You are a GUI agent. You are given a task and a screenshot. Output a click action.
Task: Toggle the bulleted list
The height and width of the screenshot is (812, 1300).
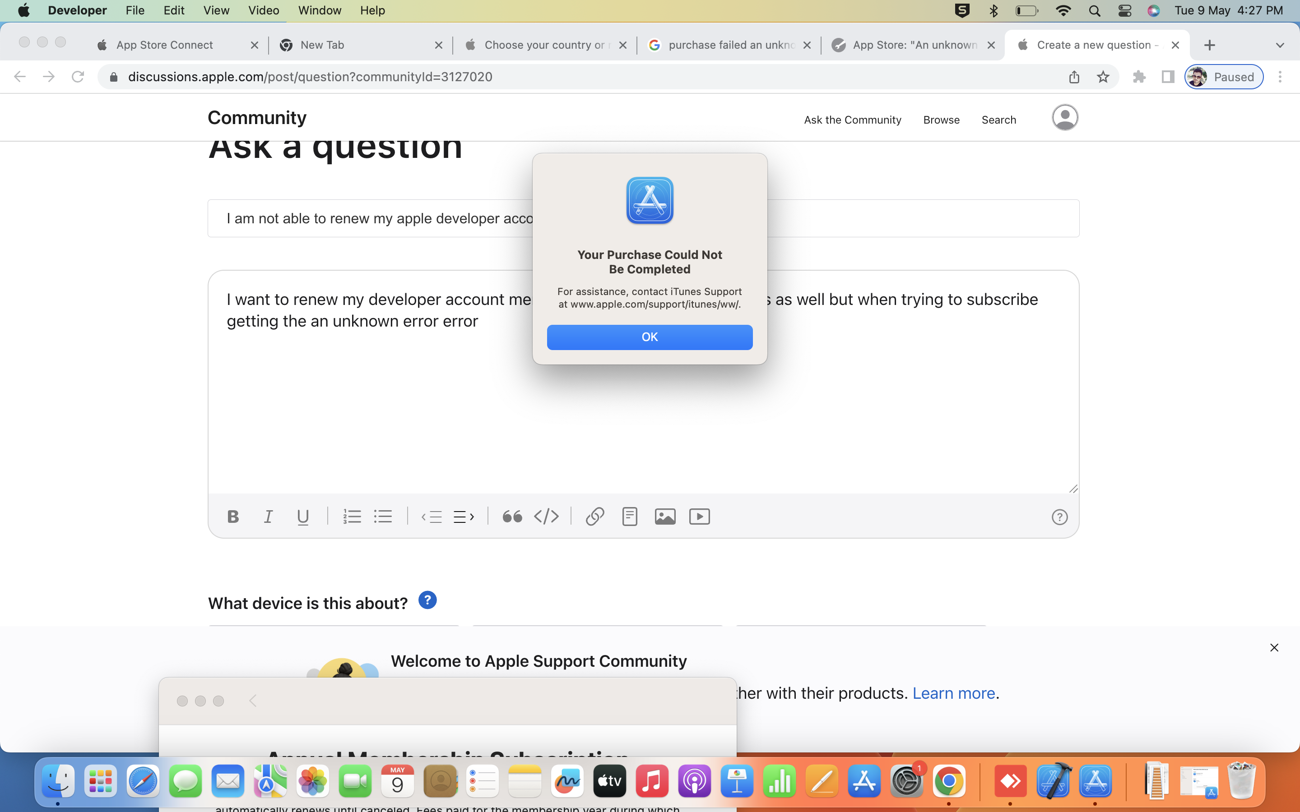pos(384,516)
